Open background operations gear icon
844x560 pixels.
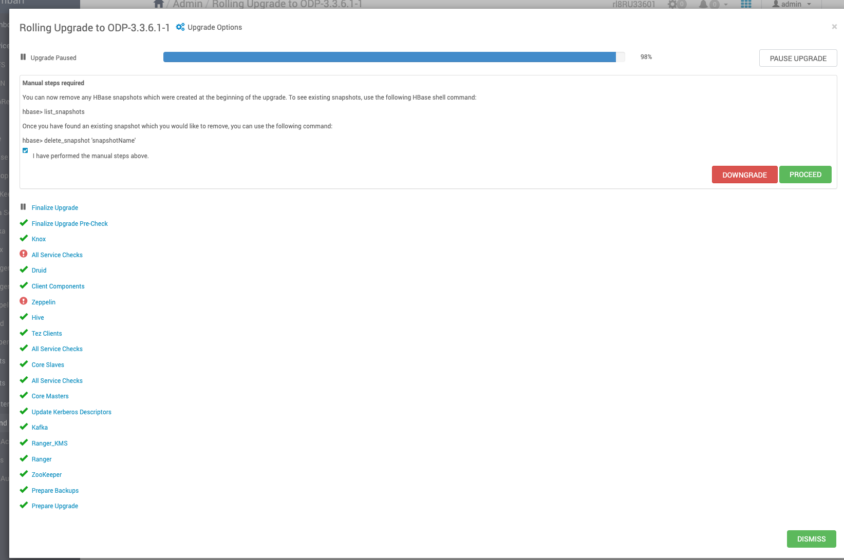(672, 4)
